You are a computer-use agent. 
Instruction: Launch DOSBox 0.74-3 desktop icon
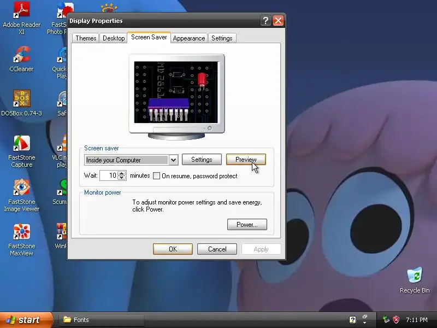(21, 103)
